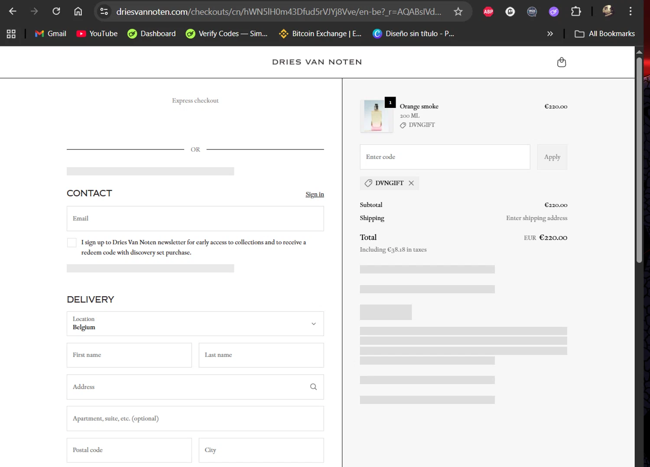The width and height of the screenshot is (650, 467).
Task: Open the Verify Codes bookmark
Action: (227, 34)
